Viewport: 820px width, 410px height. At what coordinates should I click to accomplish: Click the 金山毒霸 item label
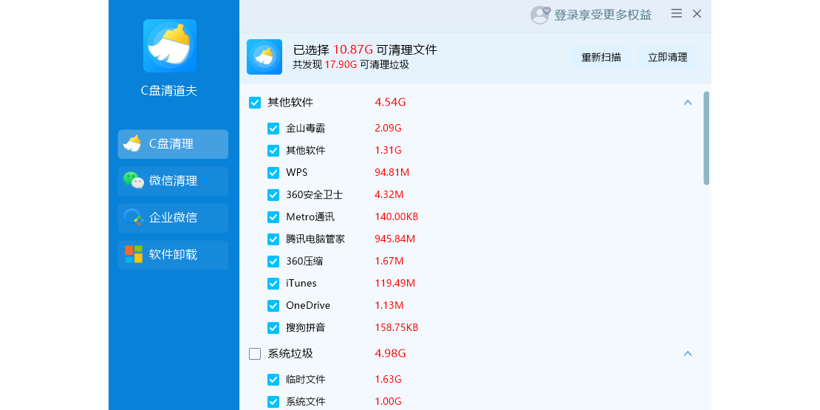pos(306,128)
